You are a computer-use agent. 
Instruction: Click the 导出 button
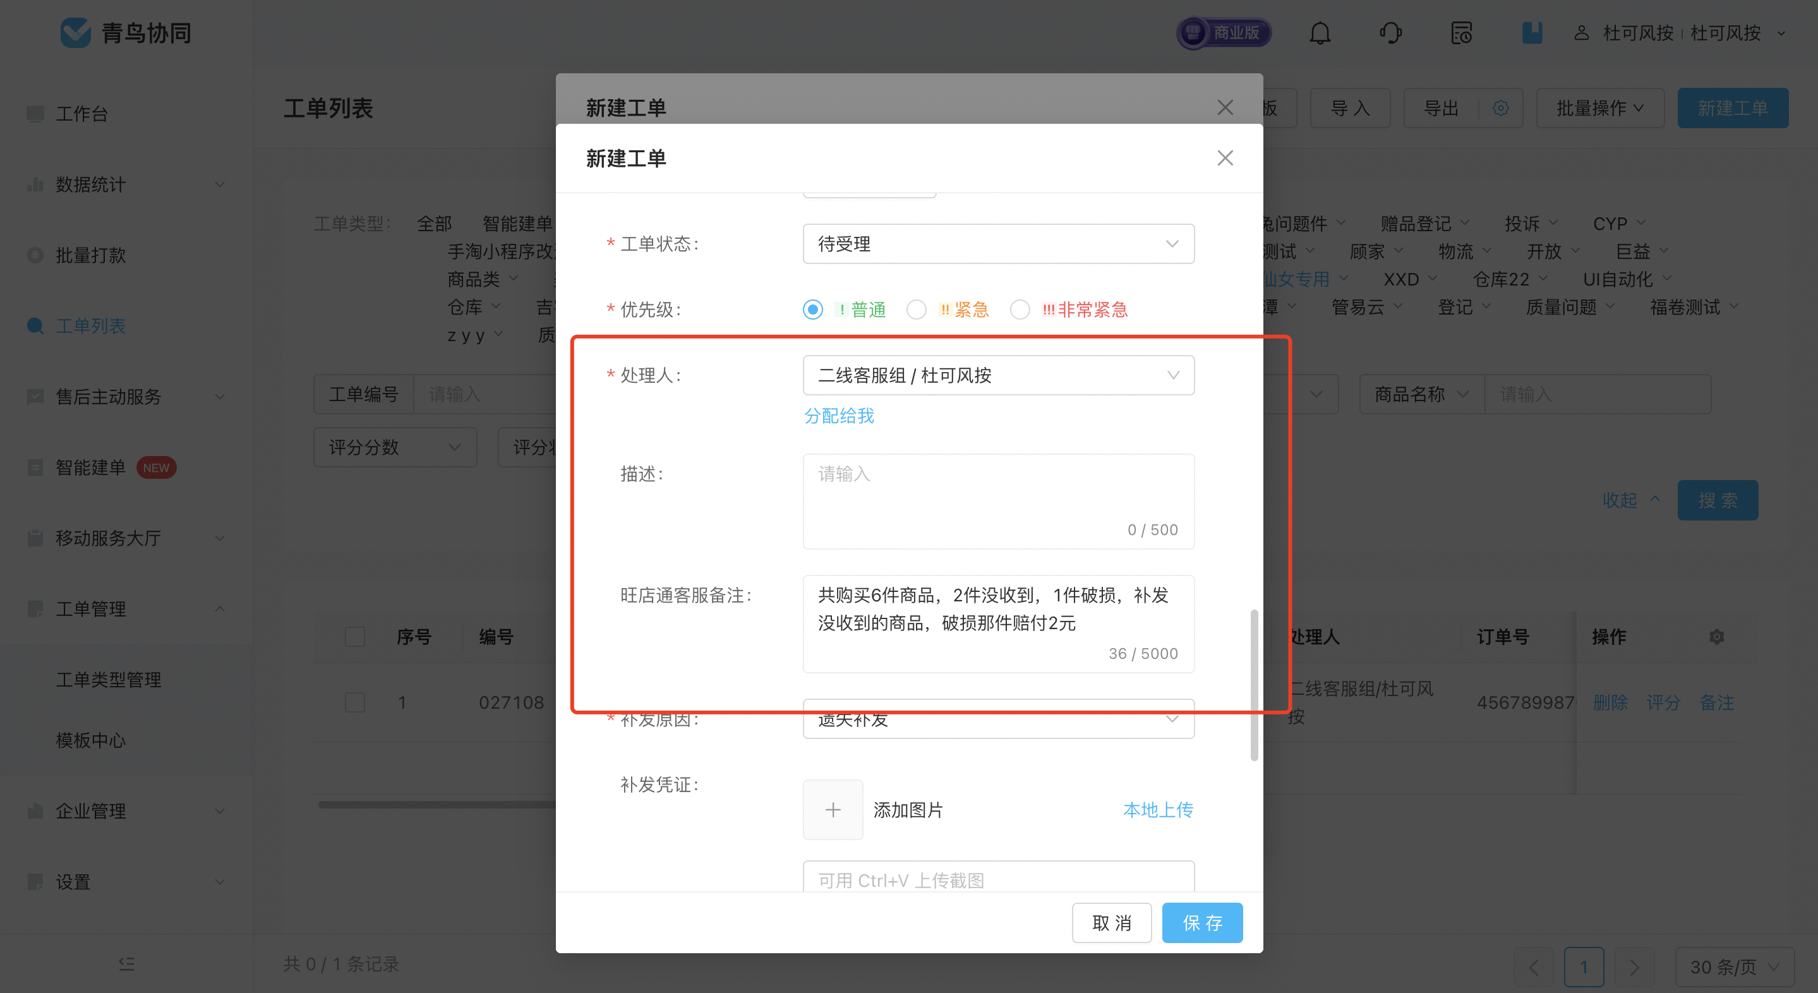pos(1441,108)
